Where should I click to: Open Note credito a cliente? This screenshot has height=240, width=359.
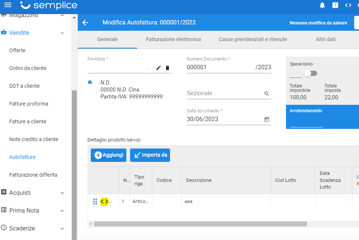tap(34, 139)
